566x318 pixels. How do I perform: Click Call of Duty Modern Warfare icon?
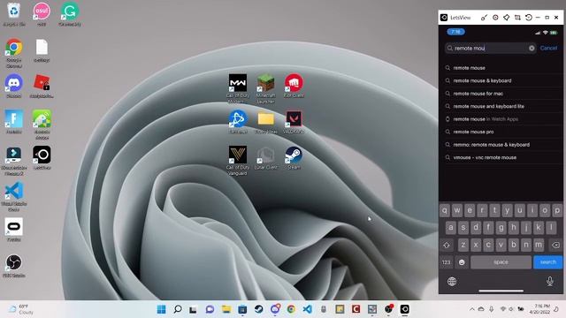click(x=238, y=88)
